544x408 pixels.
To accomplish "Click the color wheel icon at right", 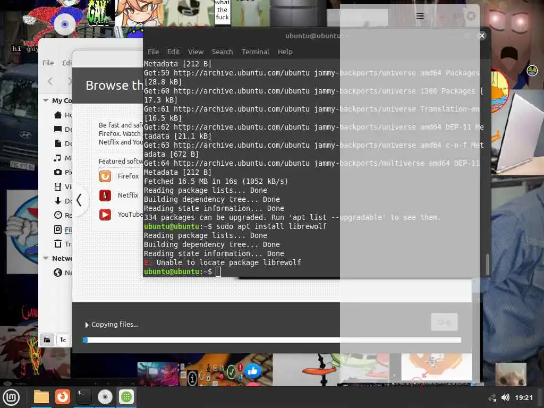I will pyautogui.click(x=532, y=71).
